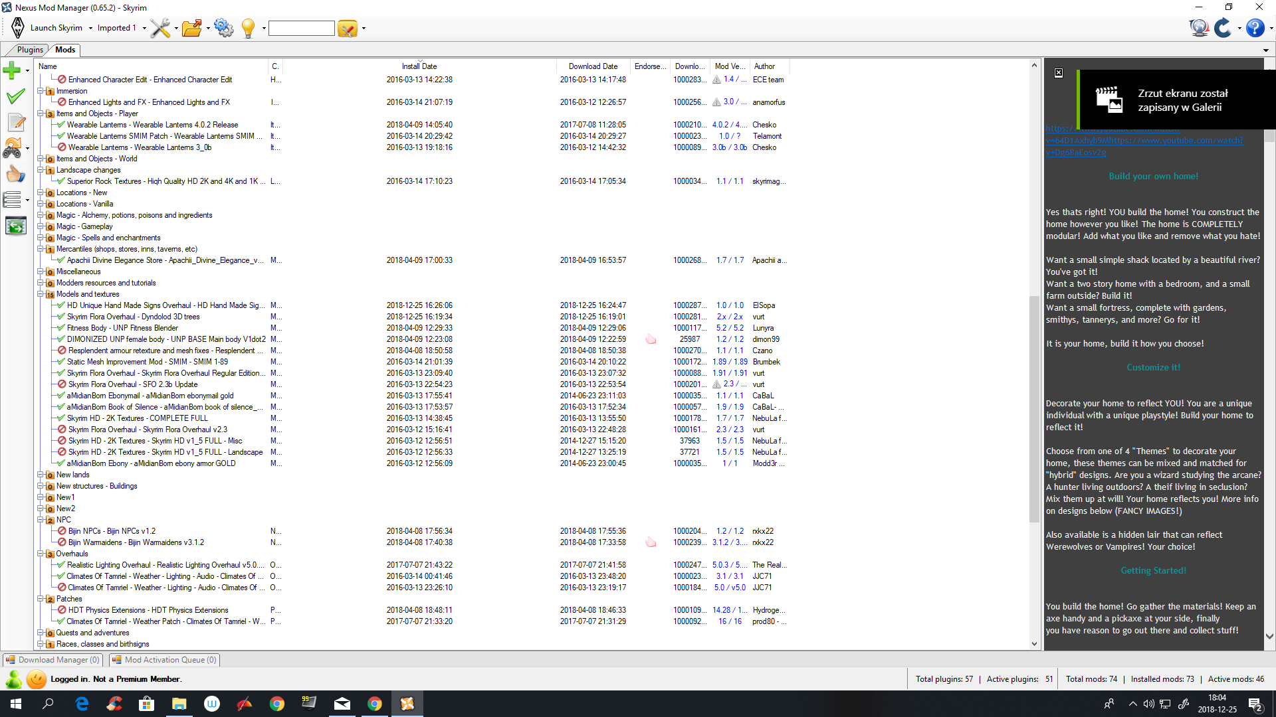The width and height of the screenshot is (1276, 717).
Task: Collapse Items and Objects - Player category
Action: (41, 114)
